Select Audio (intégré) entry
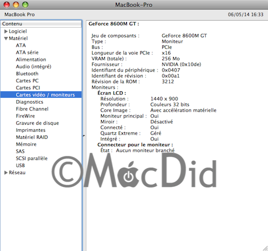Image resolution: width=268 pixels, height=251 pixels. point(34,67)
